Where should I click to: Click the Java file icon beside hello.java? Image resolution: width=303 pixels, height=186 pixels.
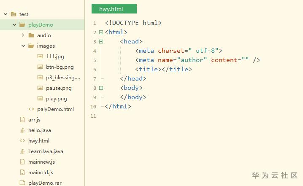[22, 130]
